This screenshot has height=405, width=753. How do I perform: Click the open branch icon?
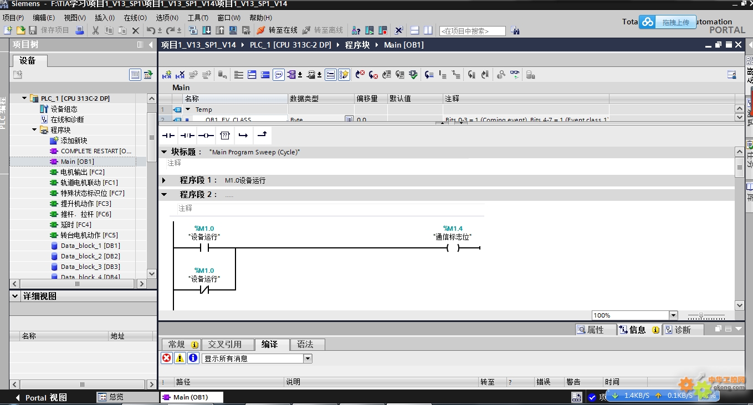coord(243,135)
